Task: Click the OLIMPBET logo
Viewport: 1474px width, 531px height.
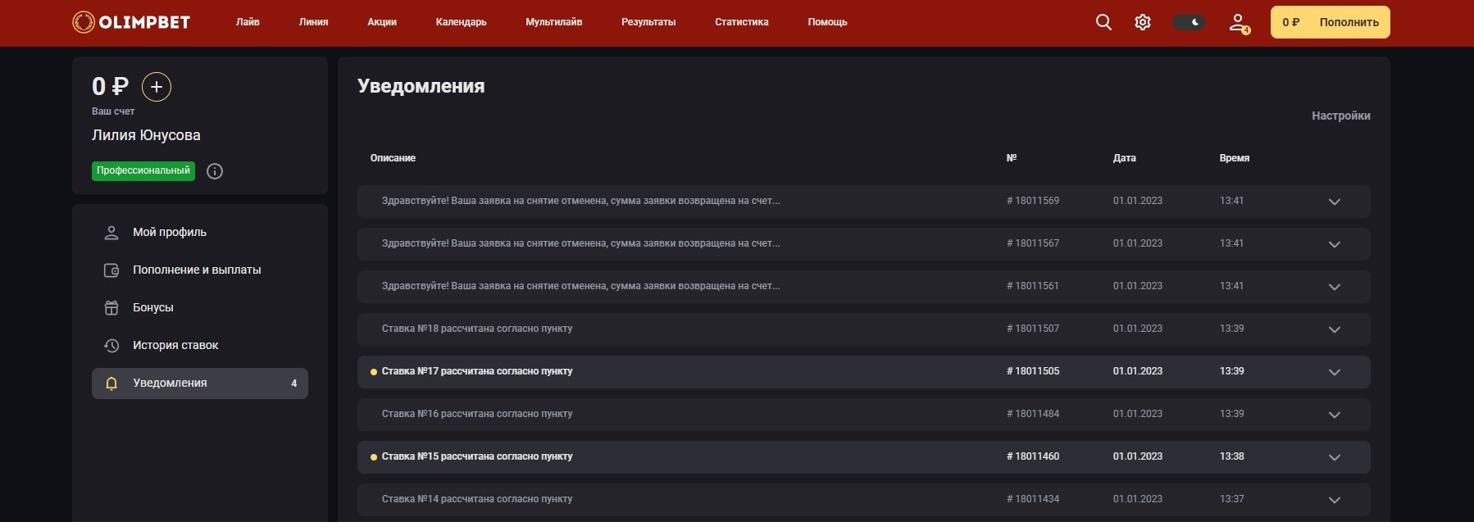Action: (x=131, y=22)
